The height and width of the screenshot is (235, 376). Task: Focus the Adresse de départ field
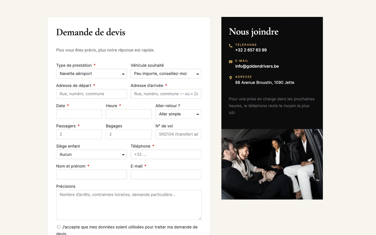(91, 94)
